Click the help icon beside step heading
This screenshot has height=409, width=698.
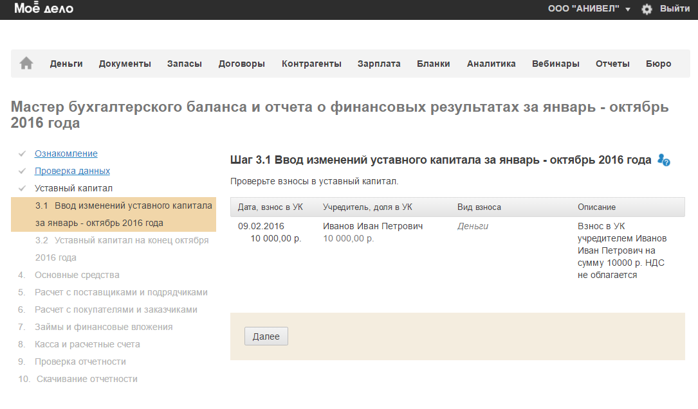pyautogui.click(x=664, y=161)
